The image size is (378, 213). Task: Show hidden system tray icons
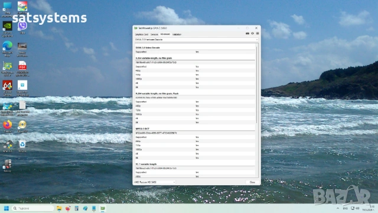pyautogui.click(x=338, y=208)
